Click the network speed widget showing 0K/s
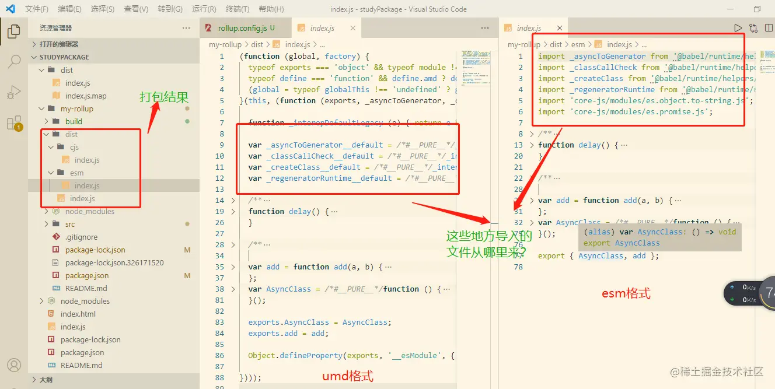775x389 pixels. (x=749, y=293)
